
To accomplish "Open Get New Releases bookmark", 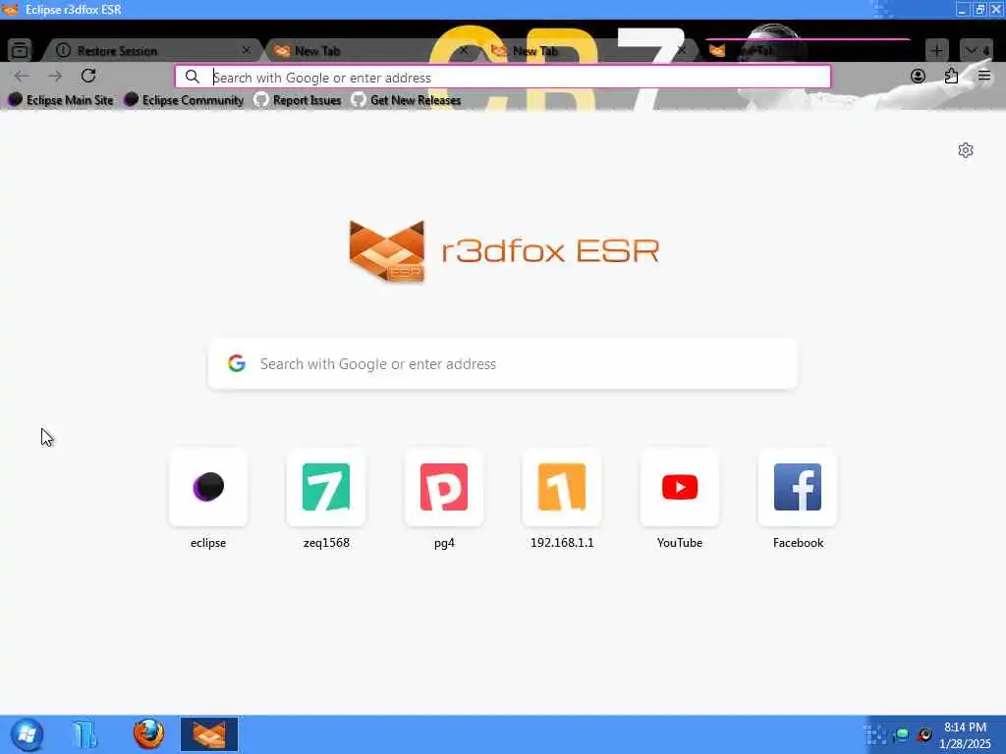I will coord(407,100).
